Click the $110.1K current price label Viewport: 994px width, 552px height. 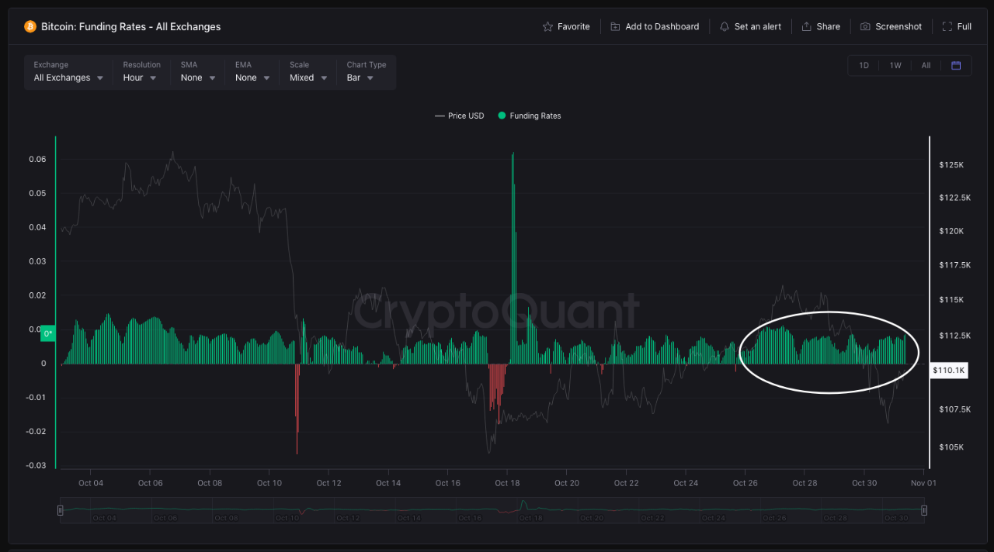pyautogui.click(x=949, y=371)
